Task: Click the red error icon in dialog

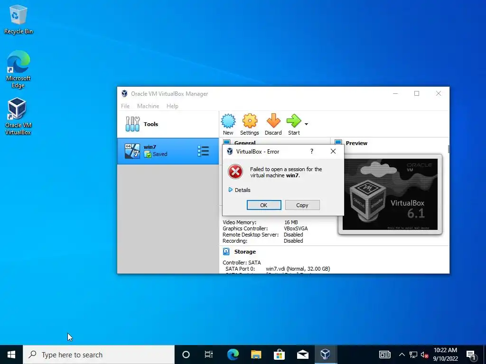Action: tap(235, 172)
